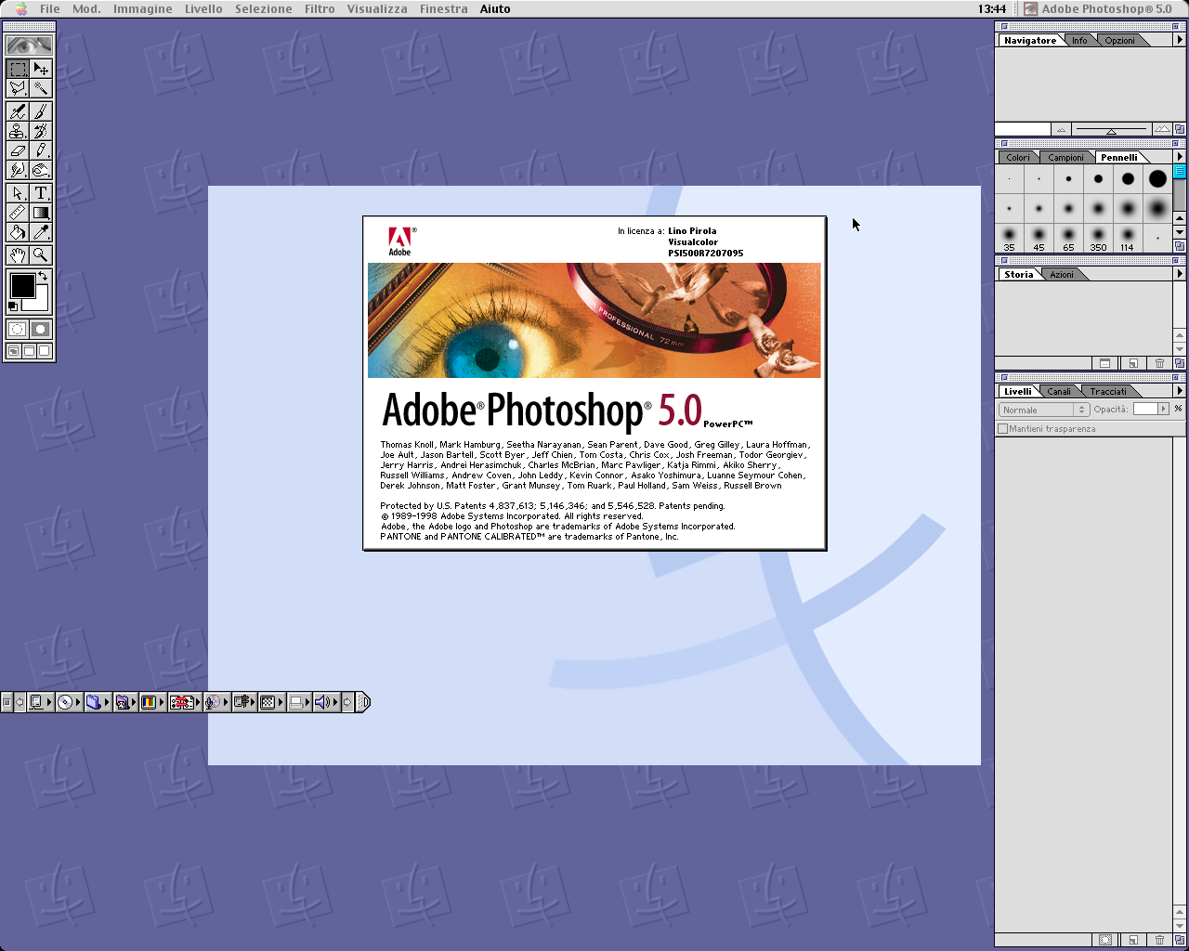Open Adobe Photoshop 5.0 application menu

[1098, 8]
